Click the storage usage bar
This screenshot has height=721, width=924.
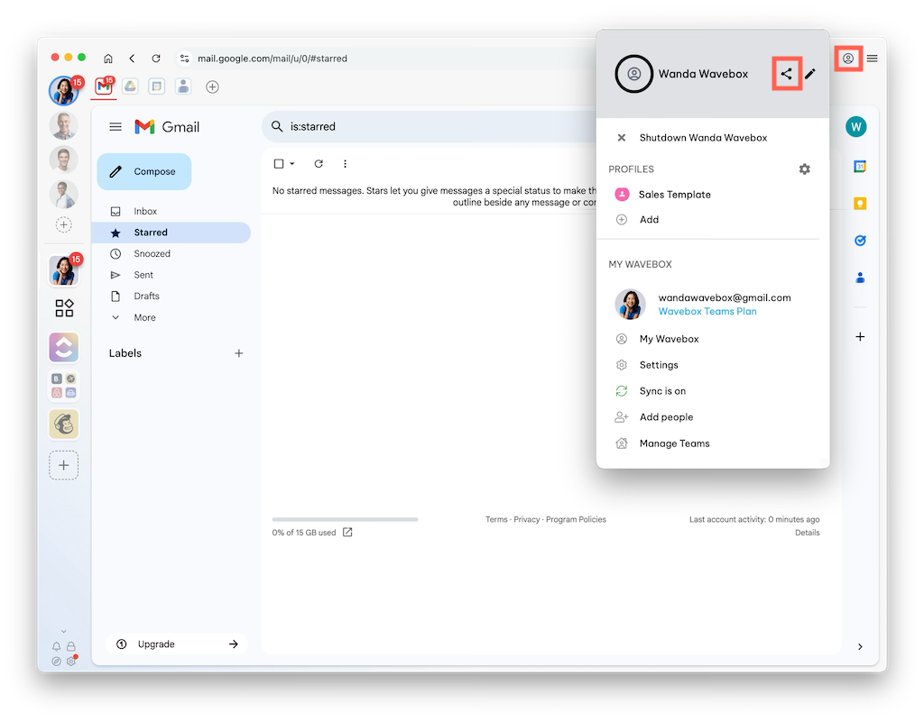click(345, 519)
